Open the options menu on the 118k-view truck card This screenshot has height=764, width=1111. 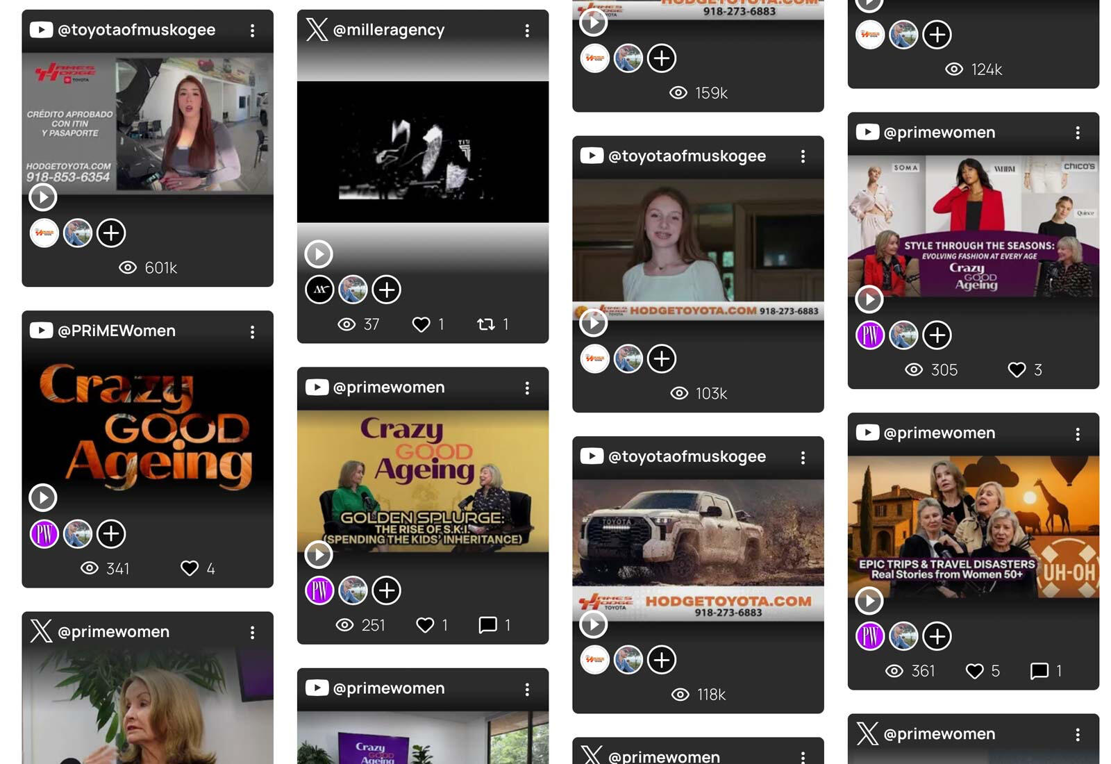click(x=803, y=458)
